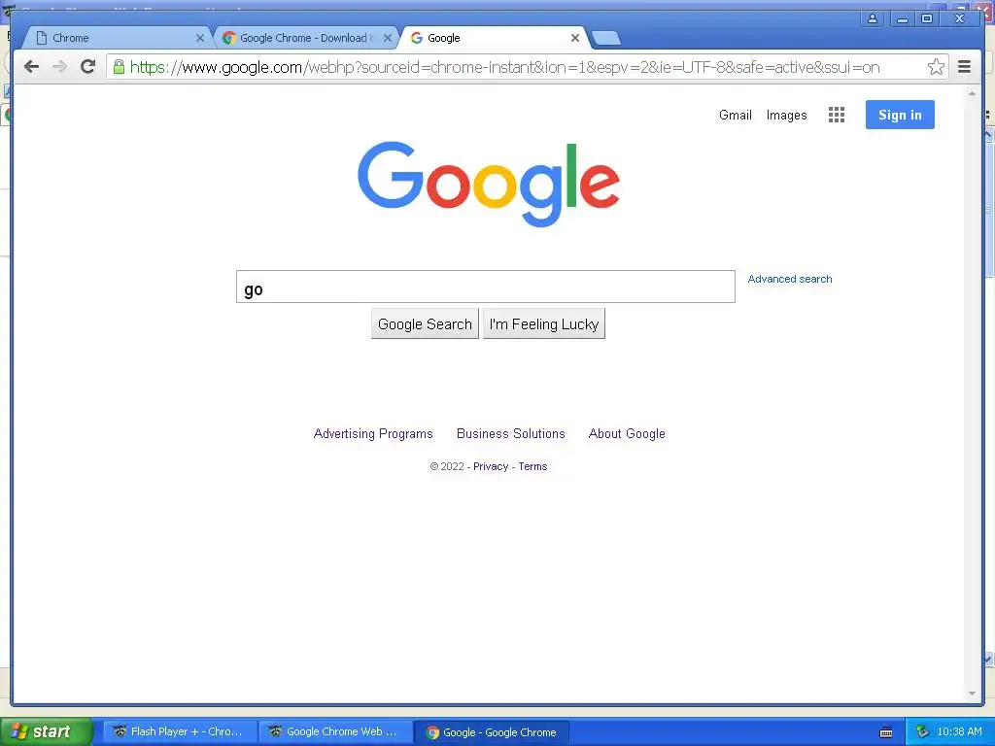Open About Google link
This screenshot has height=746, width=995.
(627, 433)
